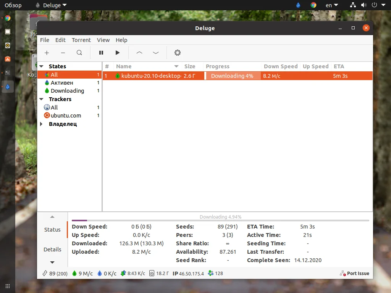The width and height of the screenshot is (391, 293).
Task: Expand the Владелец section
Action: tap(41, 124)
